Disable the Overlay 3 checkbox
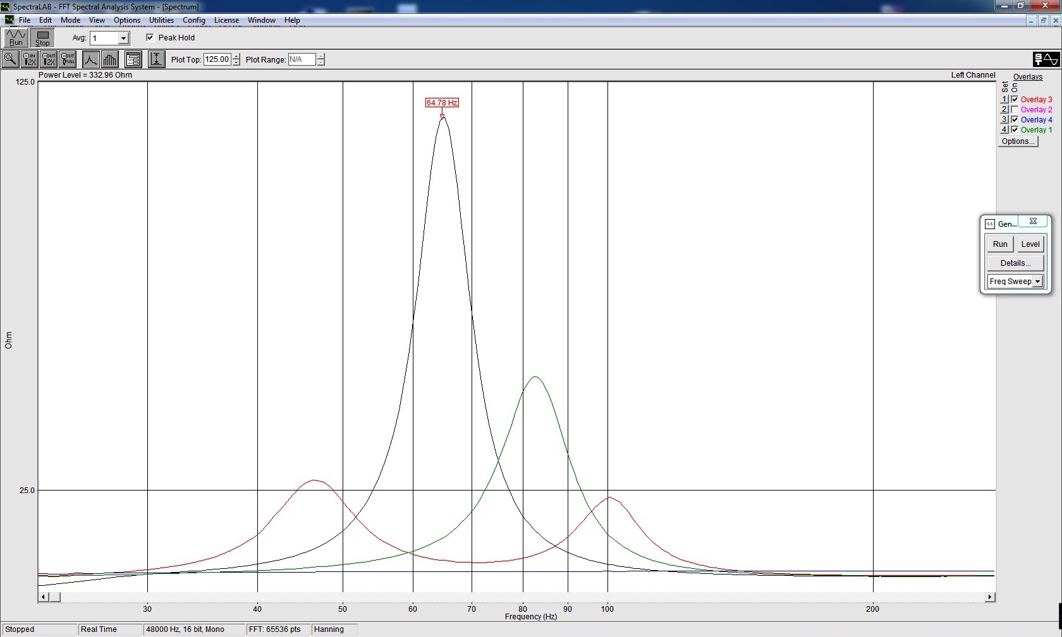 (x=1015, y=100)
